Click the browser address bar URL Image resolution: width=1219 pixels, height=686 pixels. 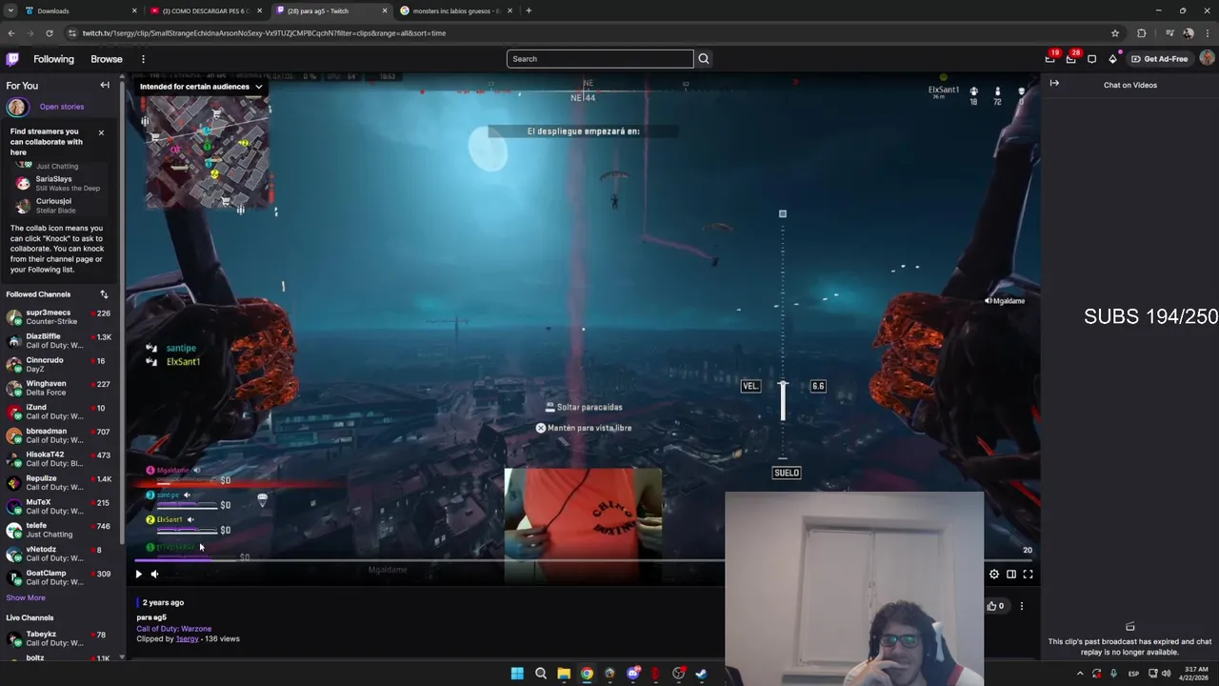point(264,32)
